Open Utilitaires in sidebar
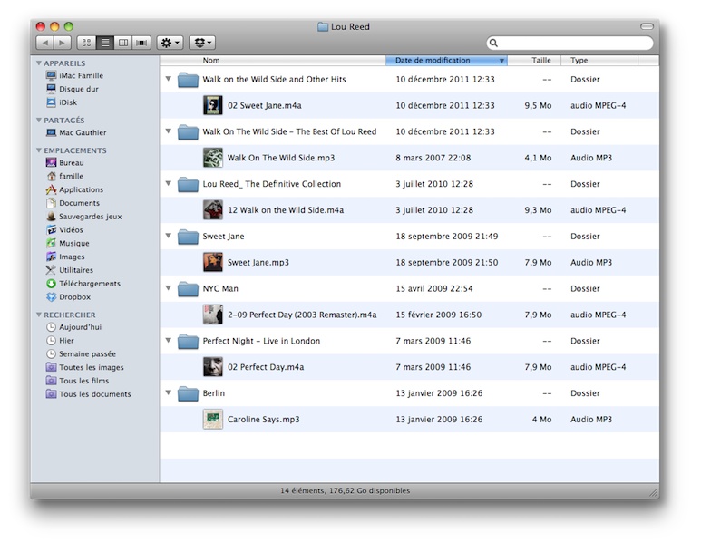 [x=70, y=270]
